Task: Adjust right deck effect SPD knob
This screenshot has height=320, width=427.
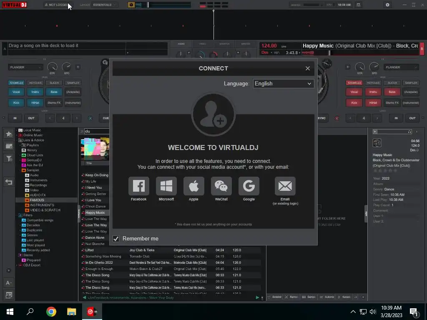Action: [x=374, y=67]
